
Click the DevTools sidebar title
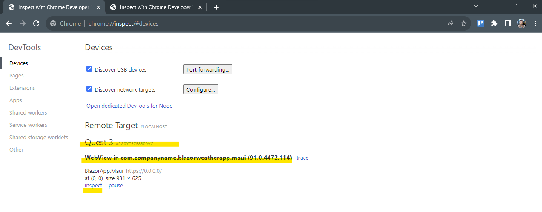click(x=25, y=47)
